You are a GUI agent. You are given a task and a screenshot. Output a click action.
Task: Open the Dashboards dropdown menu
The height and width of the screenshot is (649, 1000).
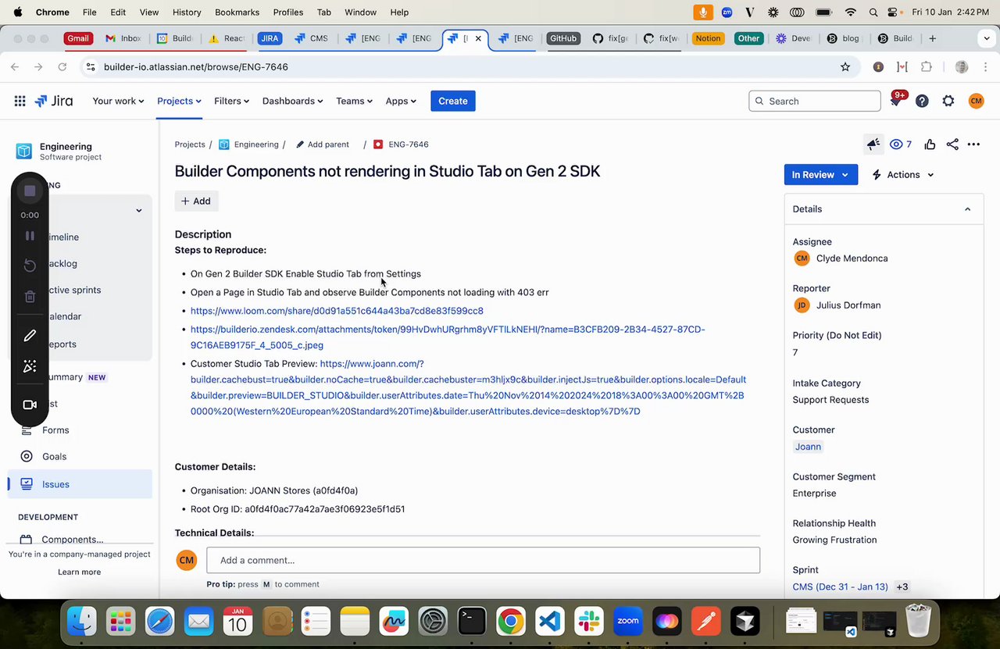(x=292, y=101)
